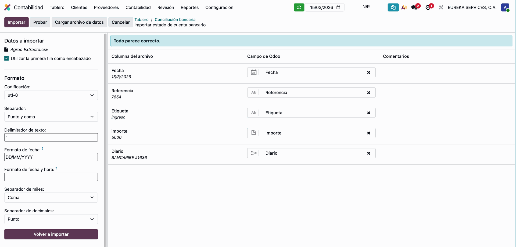Screen dimensions: 516x247
Task: Open the chat messages icon
Action: (x=414, y=8)
